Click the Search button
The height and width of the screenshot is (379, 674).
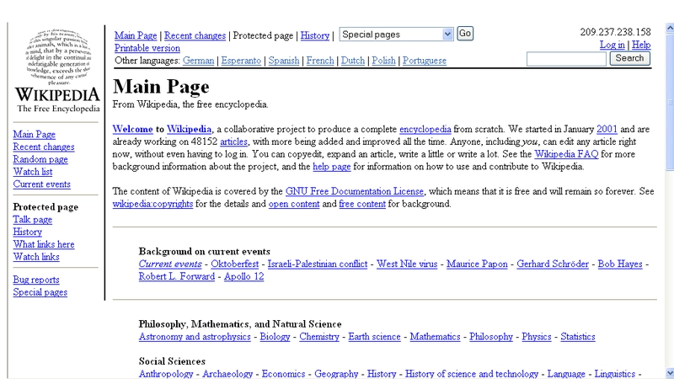coord(629,58)
